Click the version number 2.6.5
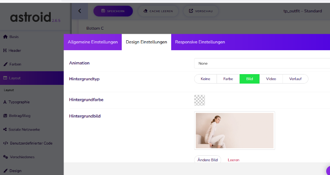Image resolution: width=330 pixels, height=175 pixels. (x=56, y=21)
